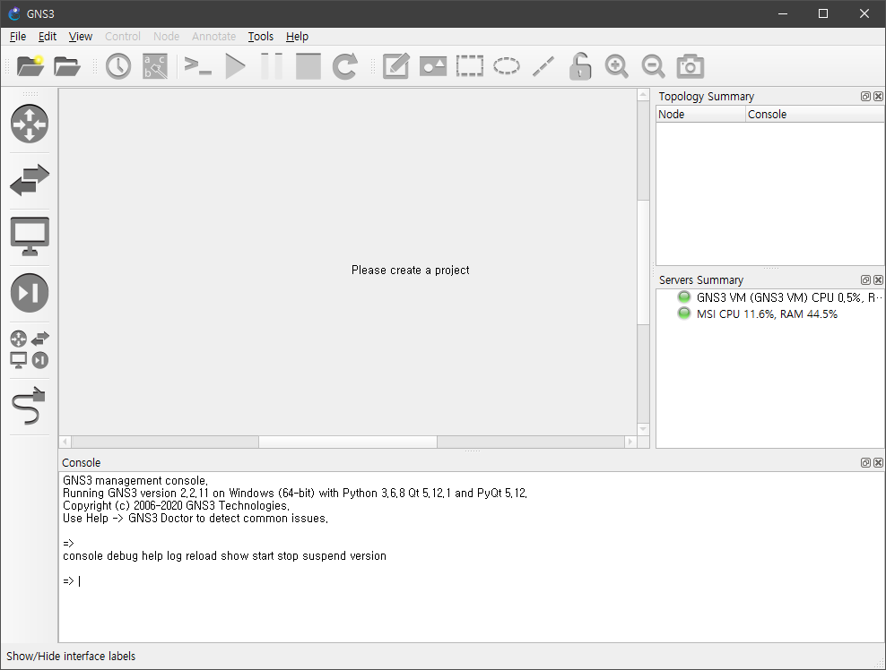Screen dimensions: 886x670
Task: Toggle Show/Hide interface labels icon
Action: pos(155,66)
